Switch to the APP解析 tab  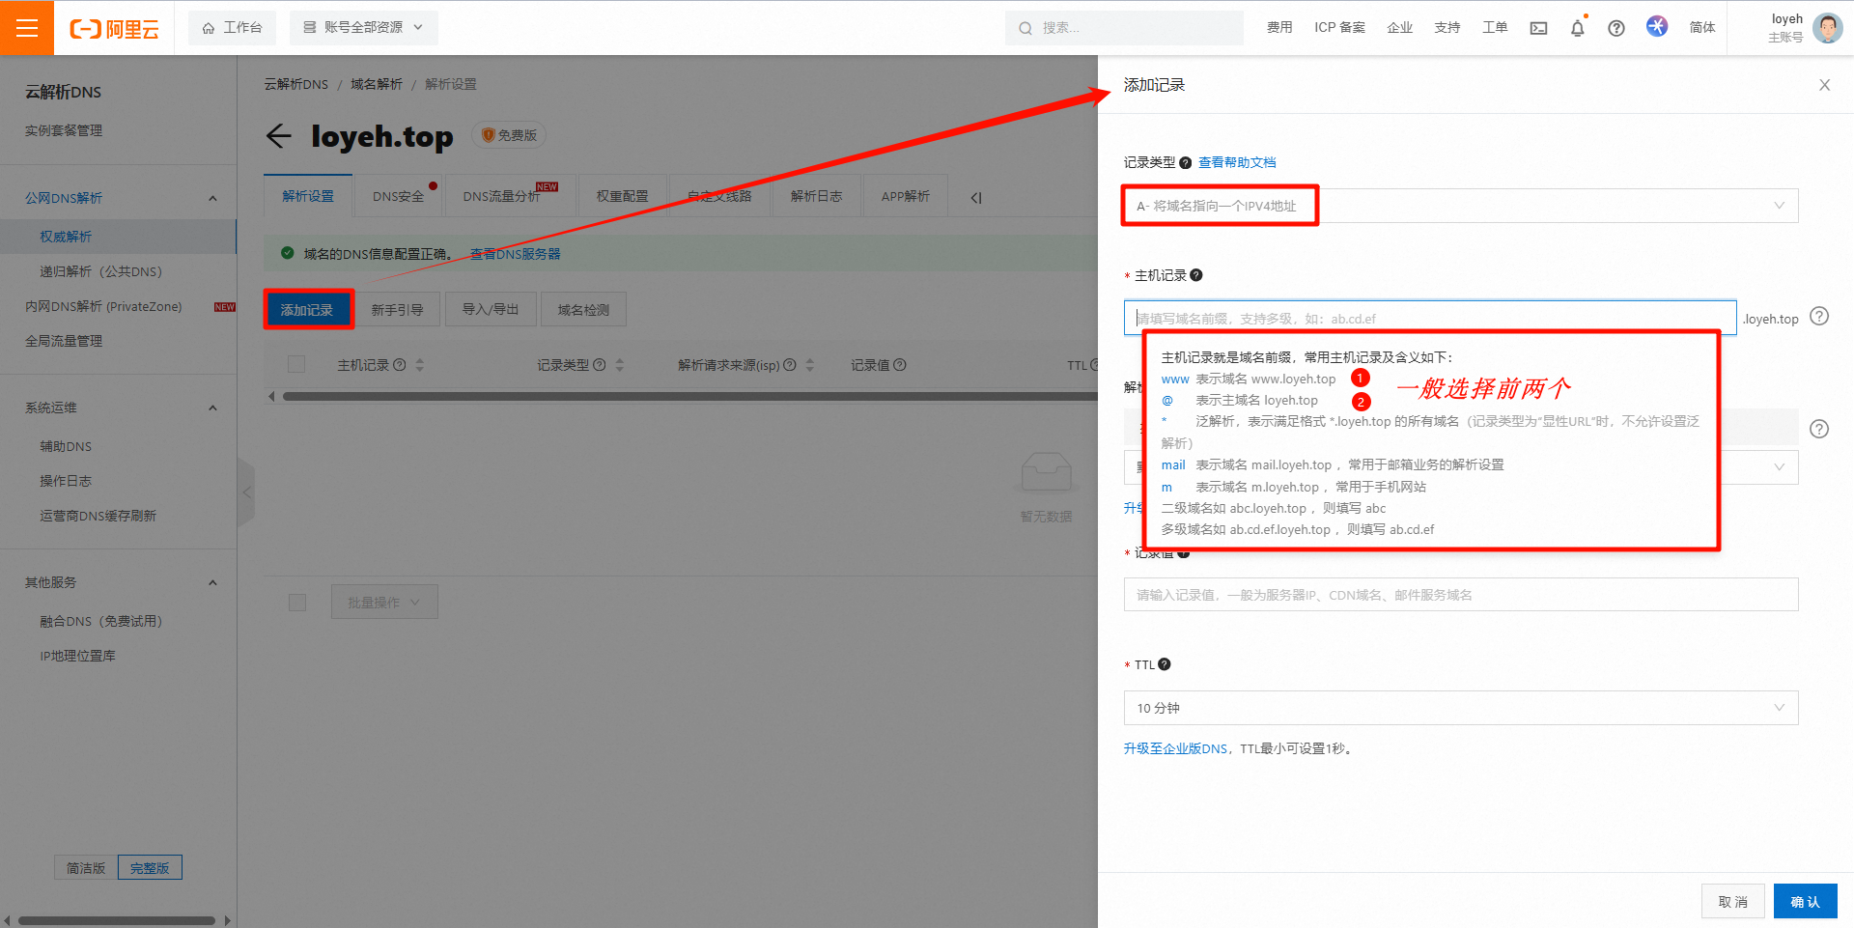906,196
